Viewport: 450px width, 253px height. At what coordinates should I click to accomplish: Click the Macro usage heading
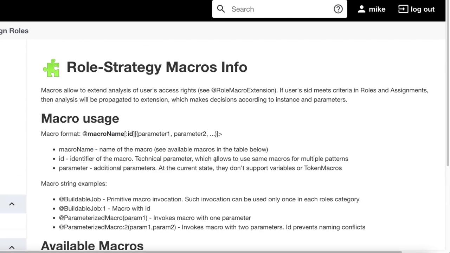tap(80, 118)
